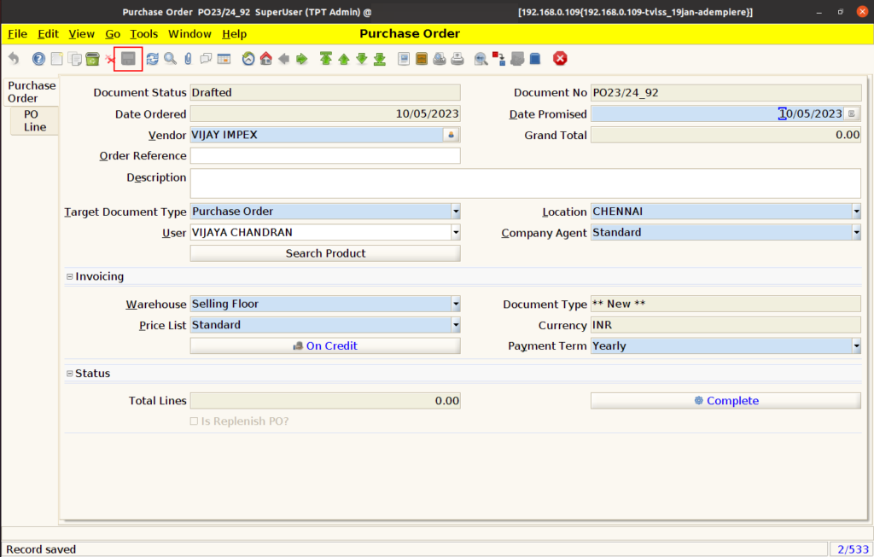
Task: Open the Location dropdown arrow
Action: 856,212
